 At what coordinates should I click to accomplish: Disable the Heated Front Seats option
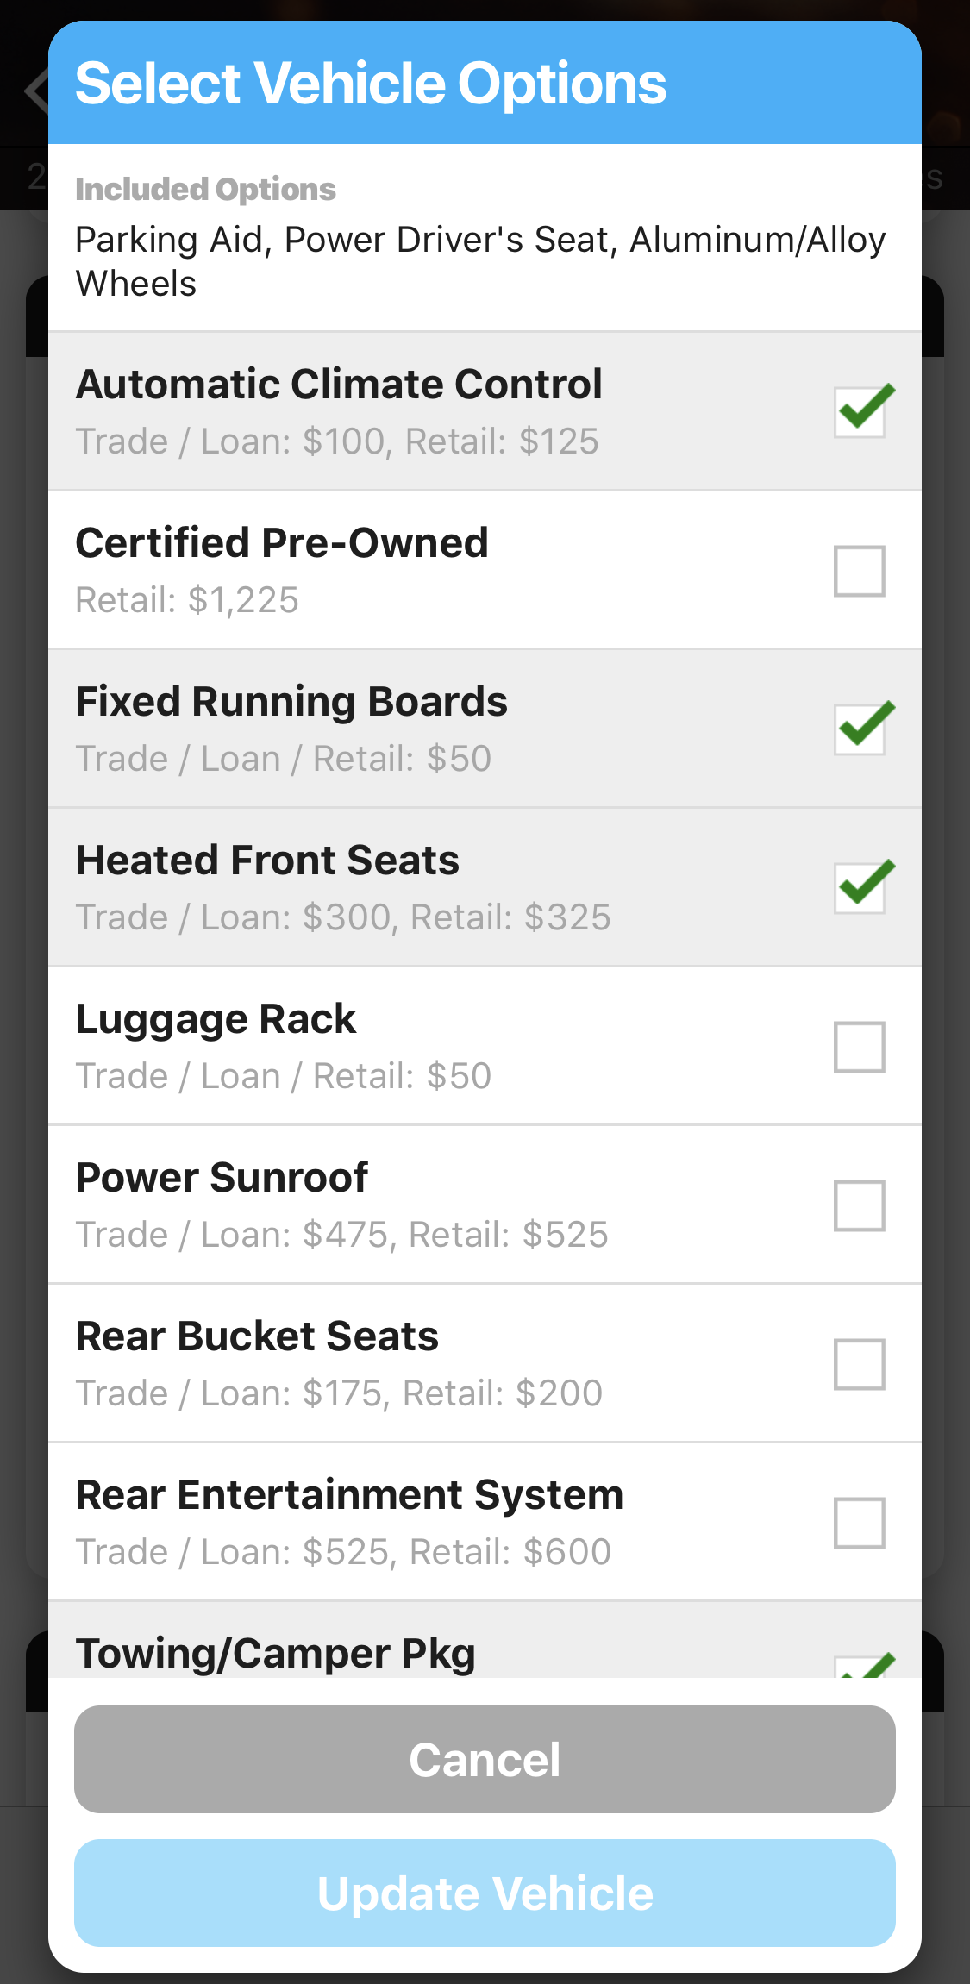pyautogui.click(x=860, y=887)
